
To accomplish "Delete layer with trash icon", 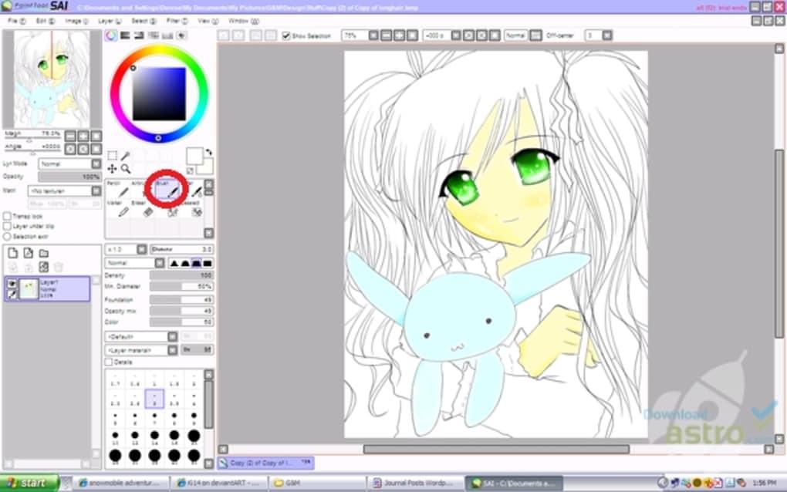I will click(59, 267).
